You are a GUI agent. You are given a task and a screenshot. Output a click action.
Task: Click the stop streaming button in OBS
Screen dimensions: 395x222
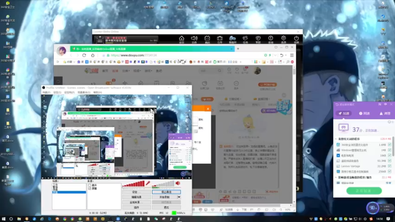pyautogui.click(x=166, y=192)
